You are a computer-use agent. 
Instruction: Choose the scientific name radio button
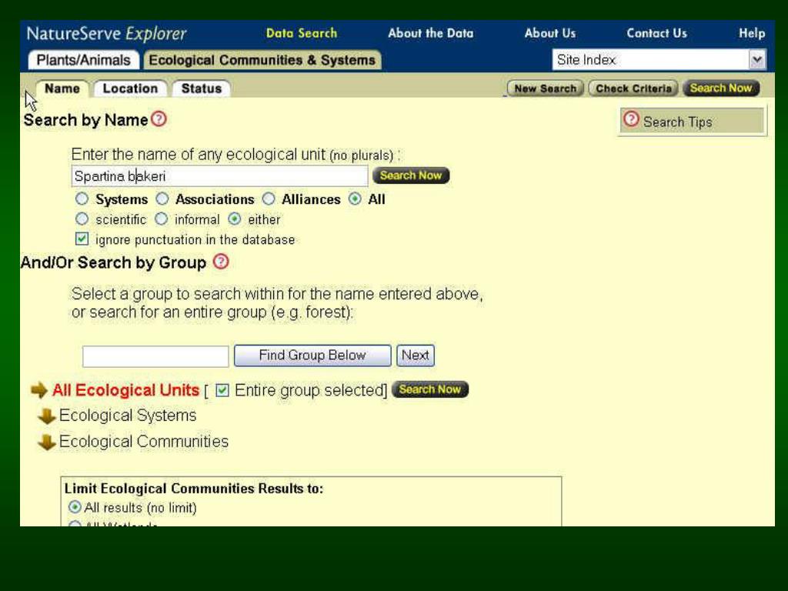[82, 219]
